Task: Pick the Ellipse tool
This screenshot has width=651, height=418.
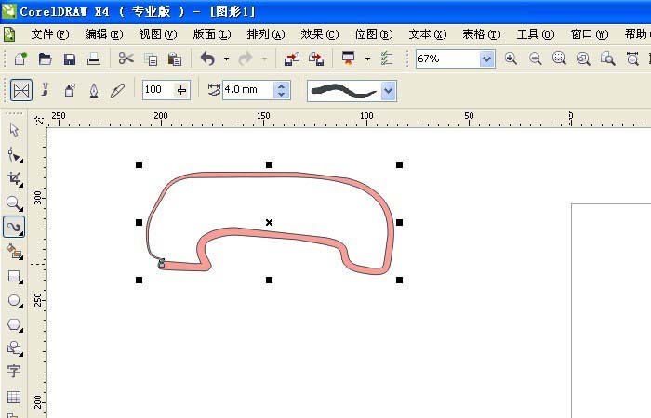Action: (14, 300)
